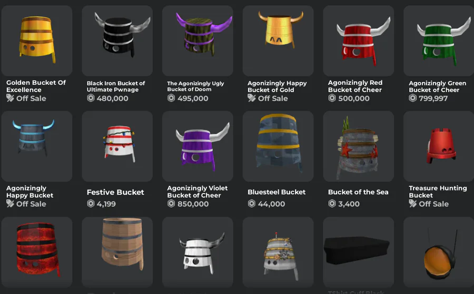This screenshot has height=294, width=474.
Task: Click the Robux icon next to 495,000
Action: (x=171, y=98)
